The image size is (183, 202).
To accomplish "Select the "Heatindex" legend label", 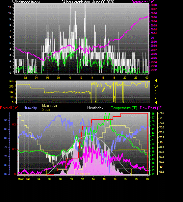I will pyautogui.click(x=95, y=108).
